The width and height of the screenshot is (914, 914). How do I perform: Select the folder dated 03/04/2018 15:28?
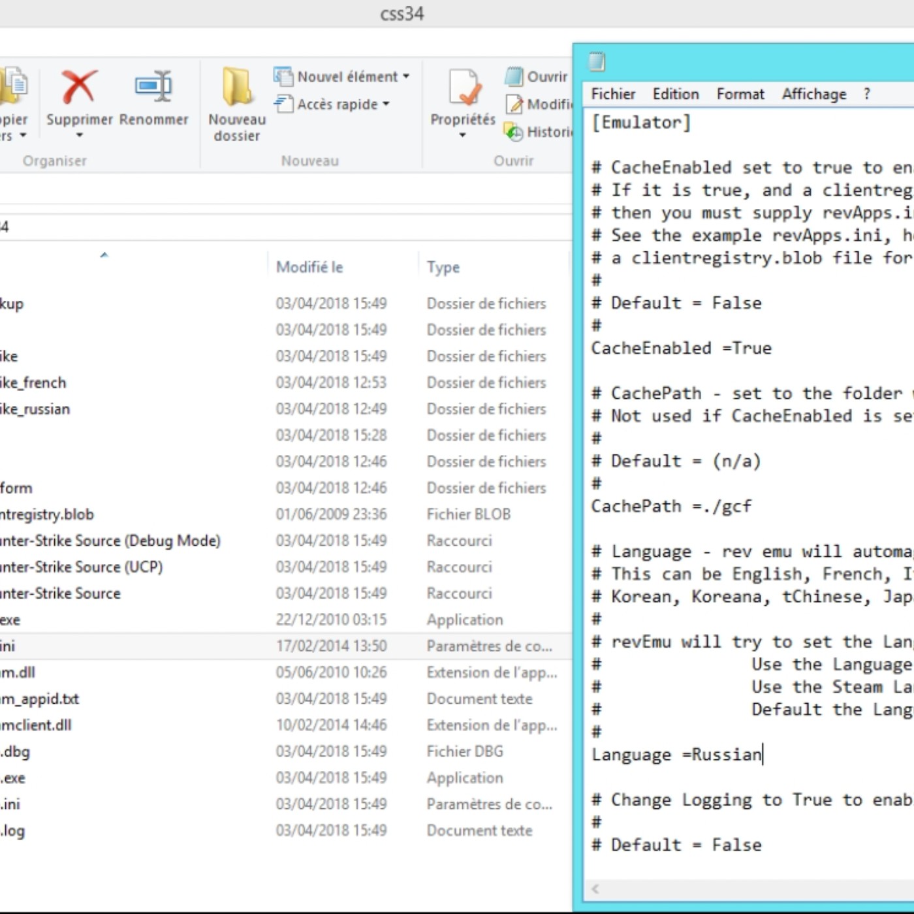(x=285, y=435)
